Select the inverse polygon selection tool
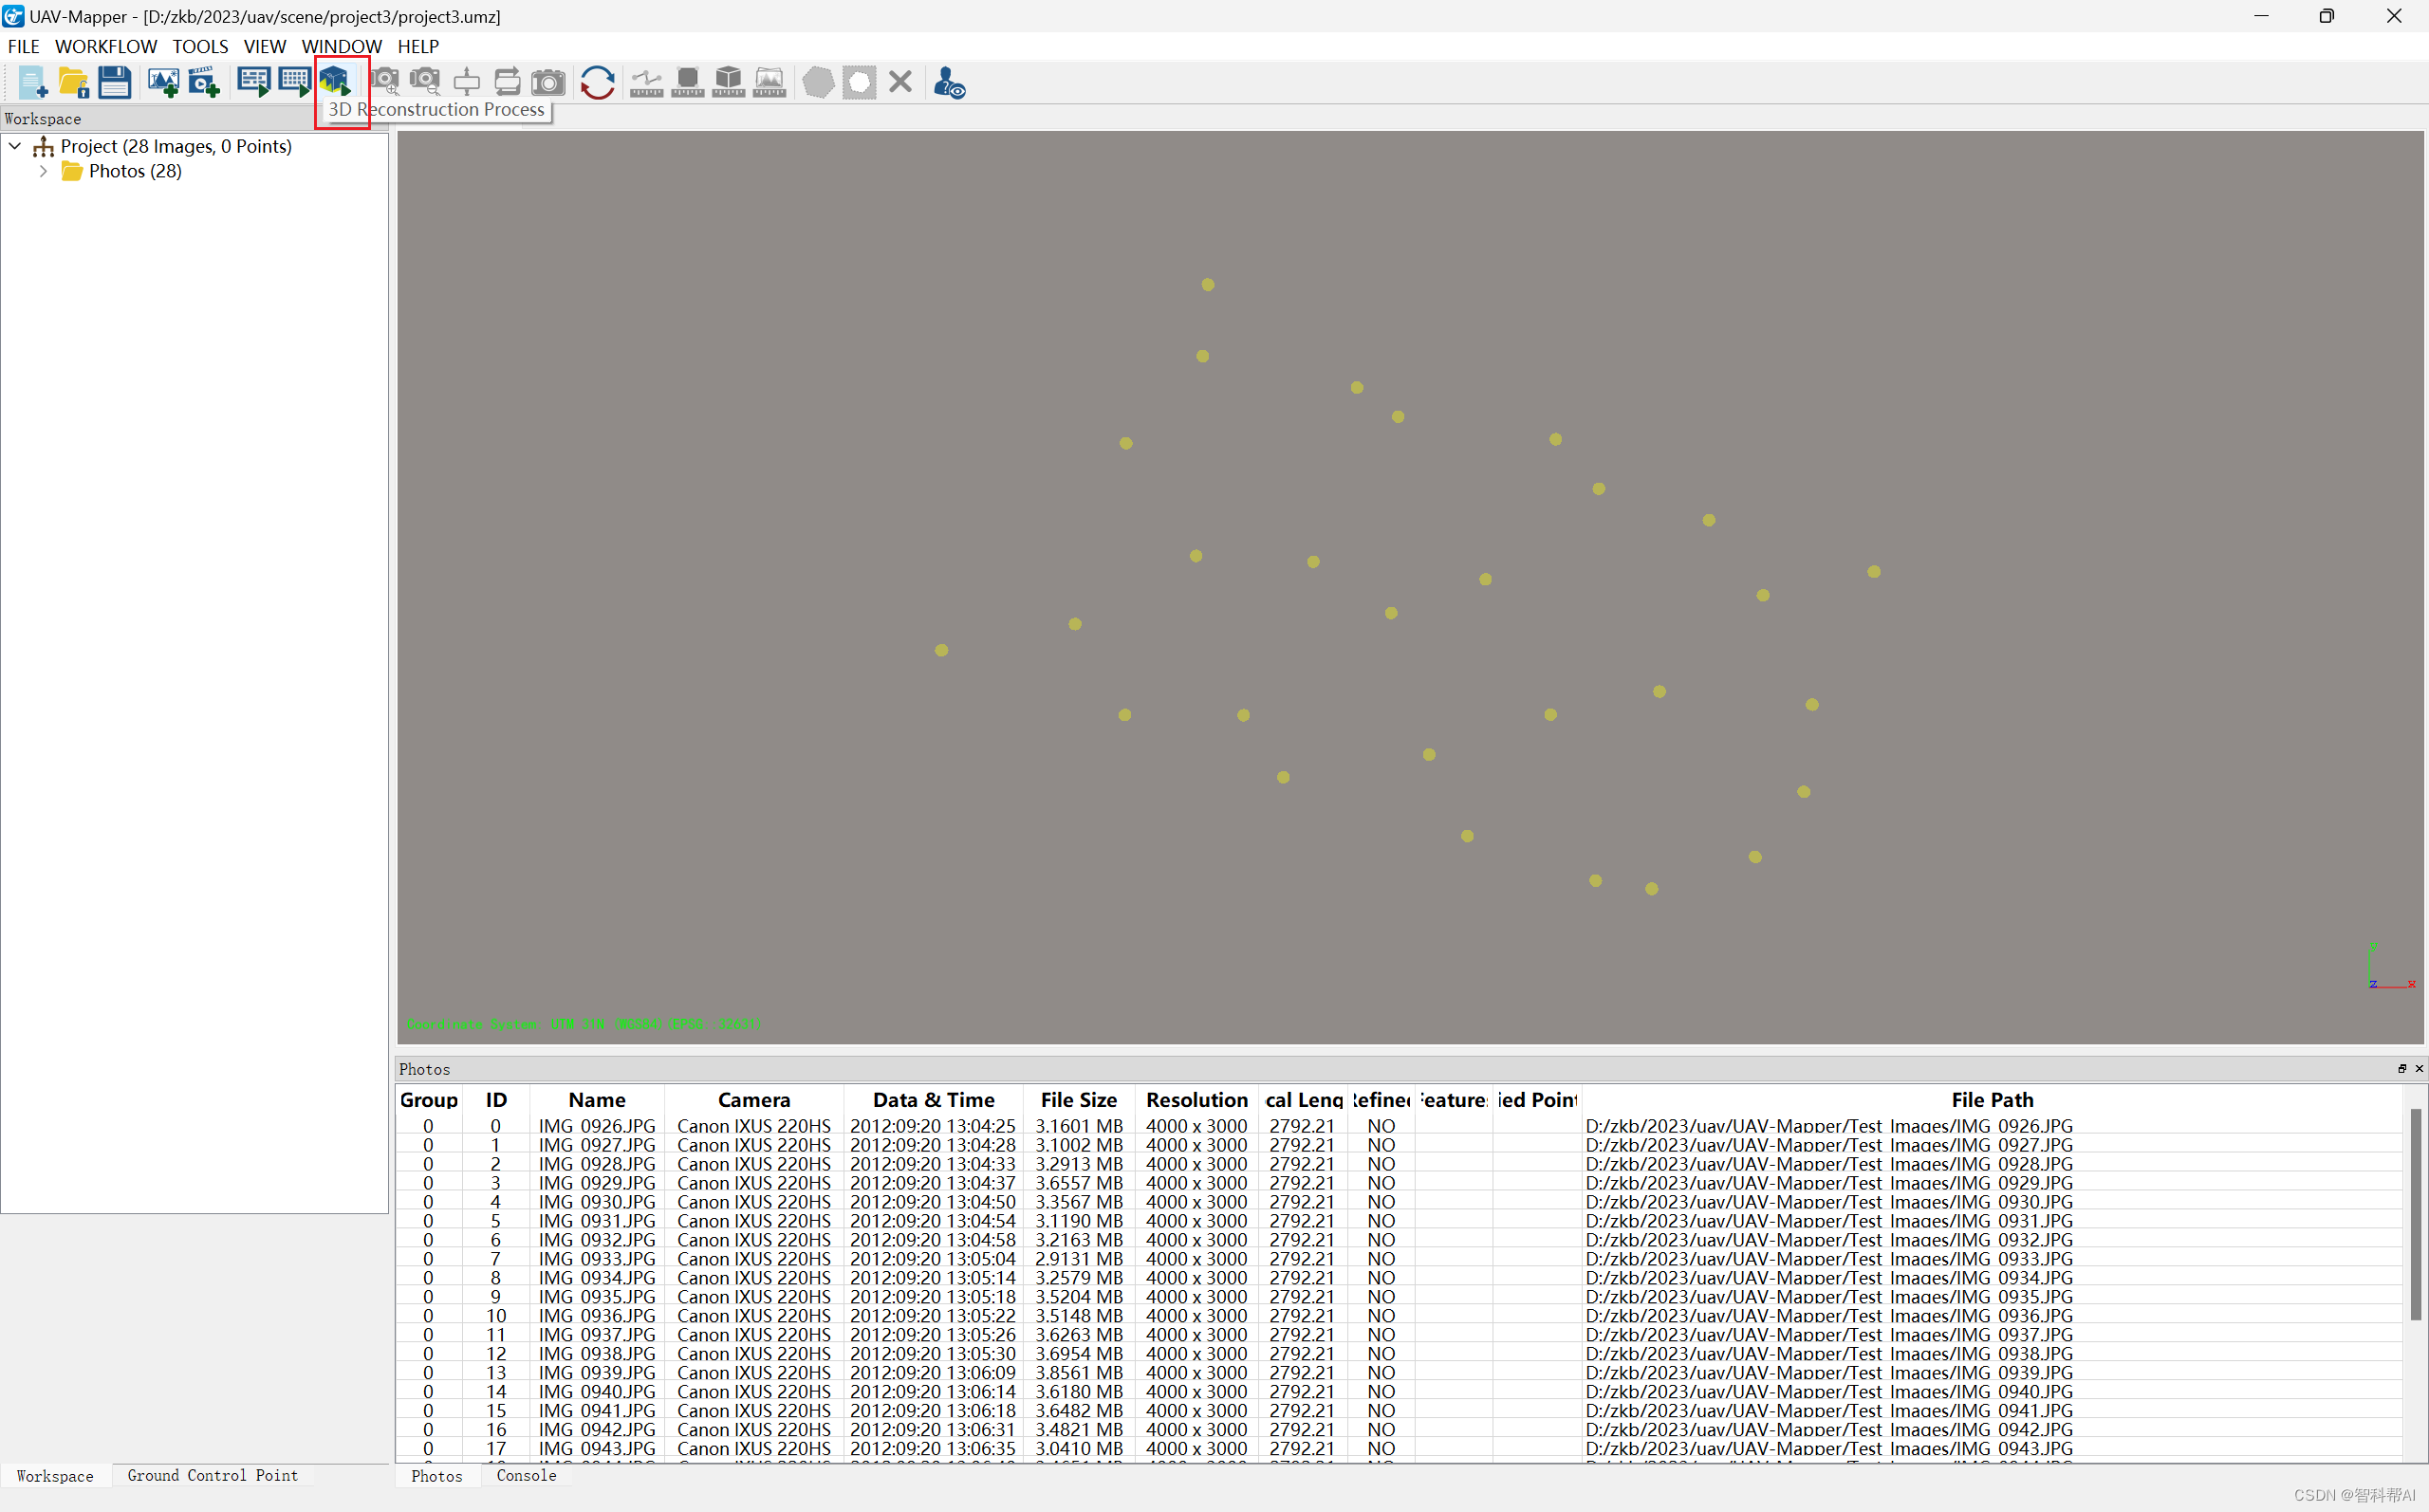 [859, 82]
